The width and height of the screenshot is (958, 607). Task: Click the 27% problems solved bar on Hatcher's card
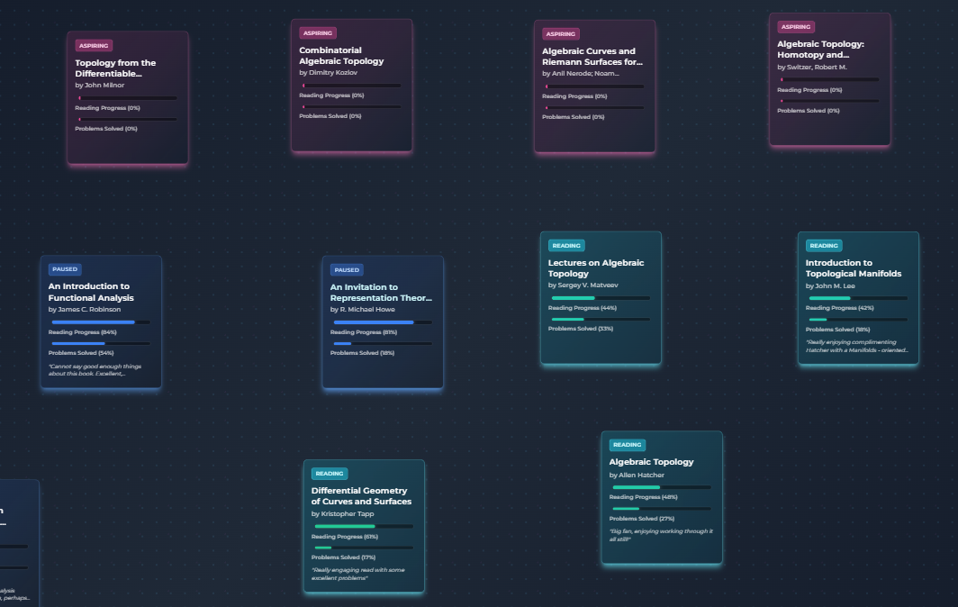pyautogui.click(x=663, y=509)
